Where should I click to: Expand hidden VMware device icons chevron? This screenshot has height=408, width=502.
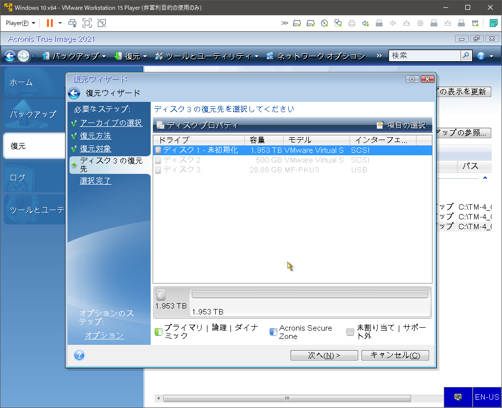(284, 23)
